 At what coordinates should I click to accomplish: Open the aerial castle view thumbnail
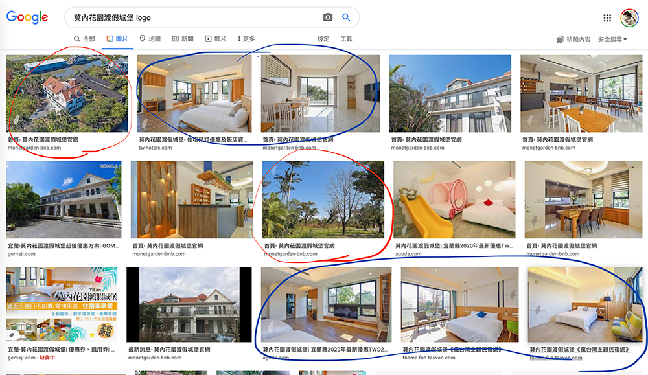67,93
